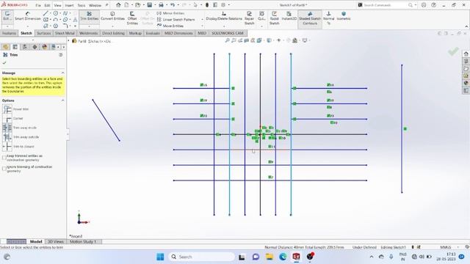Enable Ignore trimming of construction geometry
The image size is (470, 264).
tap(4, 169)
